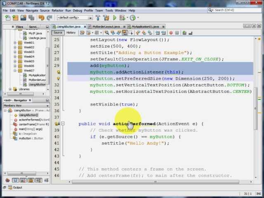The width and height of the screenshot is (264, 198).
Task: Click the Shift Line Right icon
Action: tap(163, 33)
